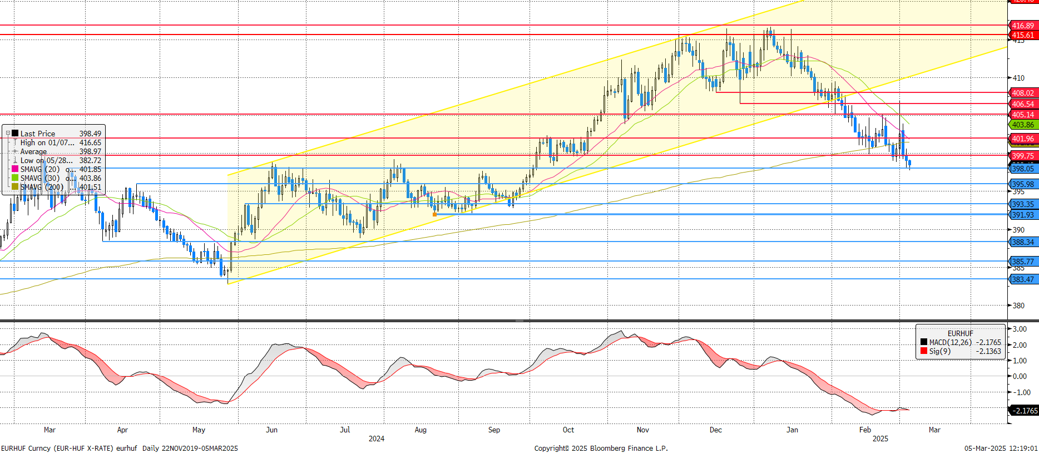Click the 410 price axis label
This screenshot has width=1039, height=453.
click(x=1018, y=78)
